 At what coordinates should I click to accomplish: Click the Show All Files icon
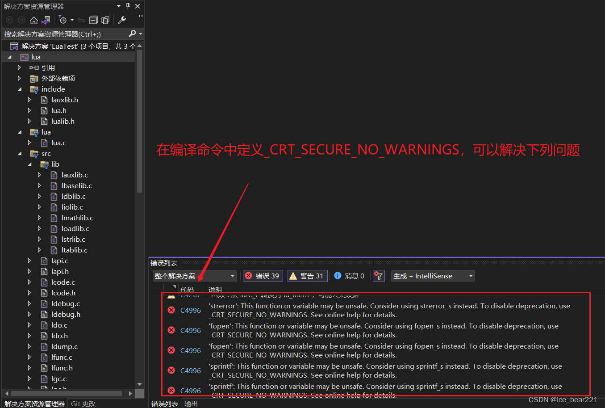tap(105, 20)
